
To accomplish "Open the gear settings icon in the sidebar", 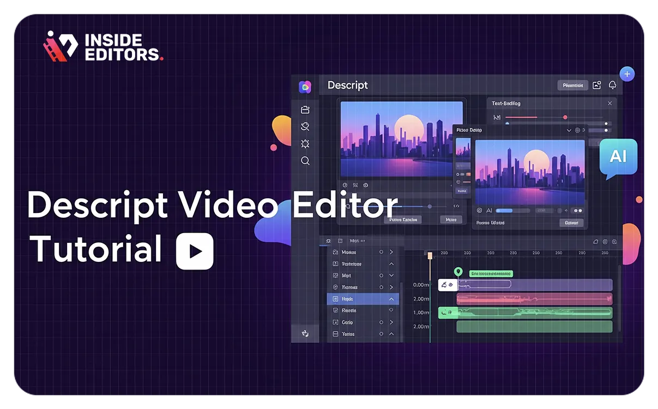I will pos(305,144).
